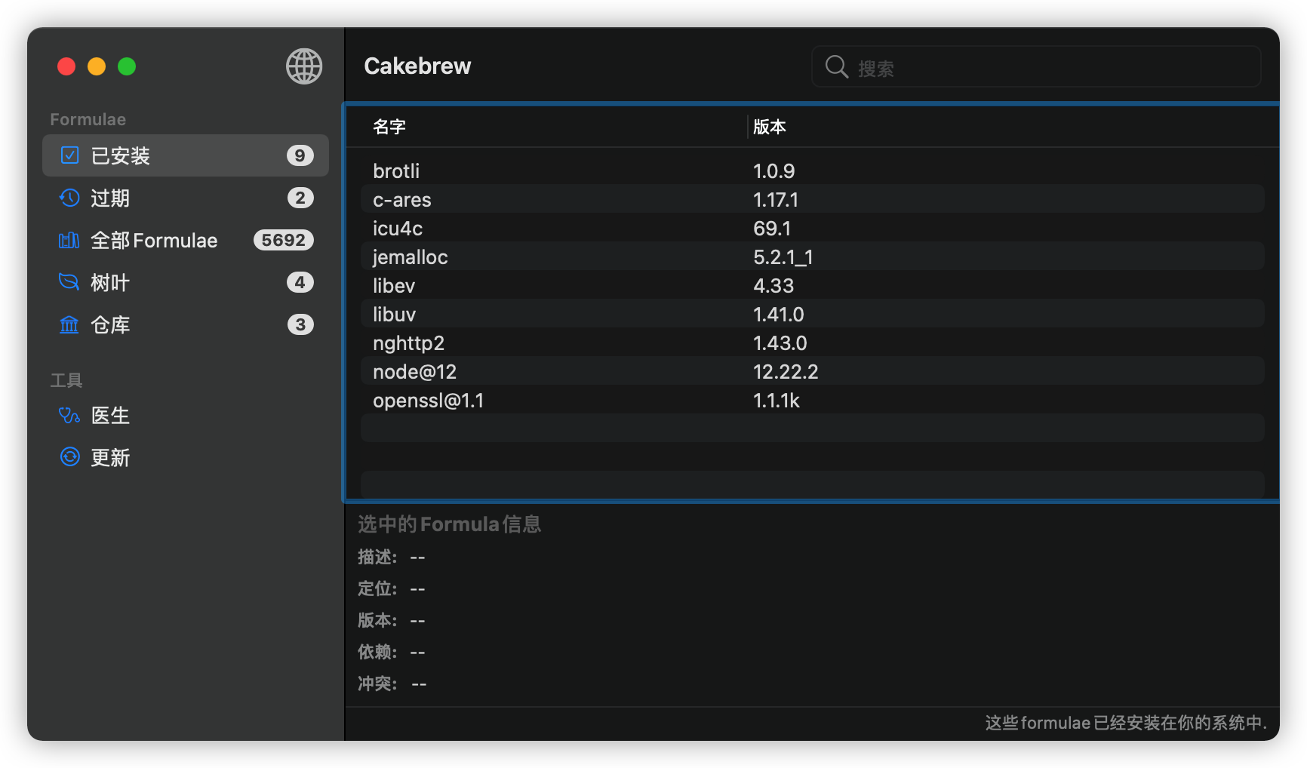Click the red close window button
The height and width of the screenshot is (768, 1307).
tap(66, 66)
